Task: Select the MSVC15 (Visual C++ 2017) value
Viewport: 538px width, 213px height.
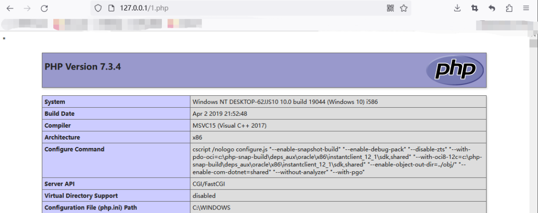Action: pos(230,126)
